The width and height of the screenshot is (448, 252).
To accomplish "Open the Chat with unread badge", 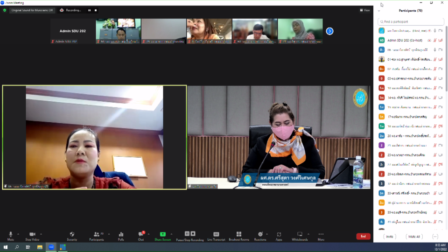I will [x=141, y=236].
